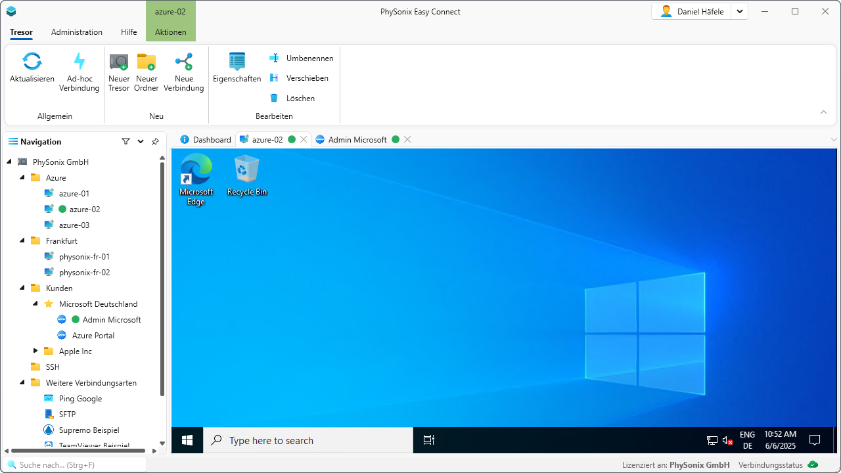Image resolution: width=841 pixels, height=473 pixels.
Task: Click Löschen to delete entry
Action: click(x=292, y=99)
